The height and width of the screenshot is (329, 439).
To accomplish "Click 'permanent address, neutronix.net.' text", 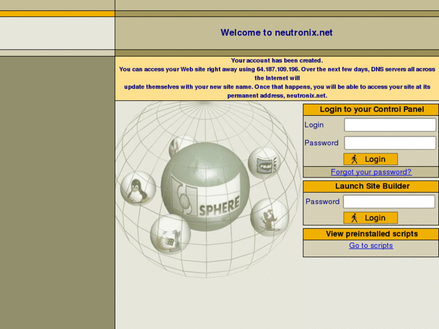I will 277,96.
